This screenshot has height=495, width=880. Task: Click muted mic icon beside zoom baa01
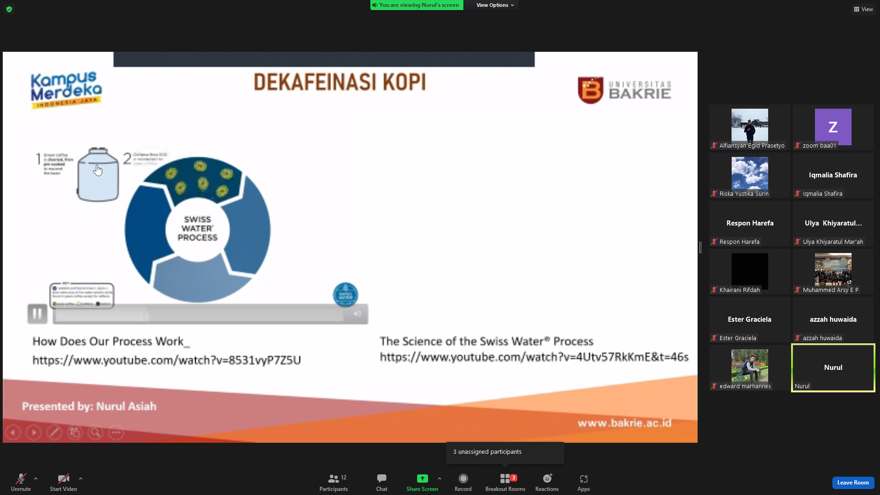pos(797,146)
